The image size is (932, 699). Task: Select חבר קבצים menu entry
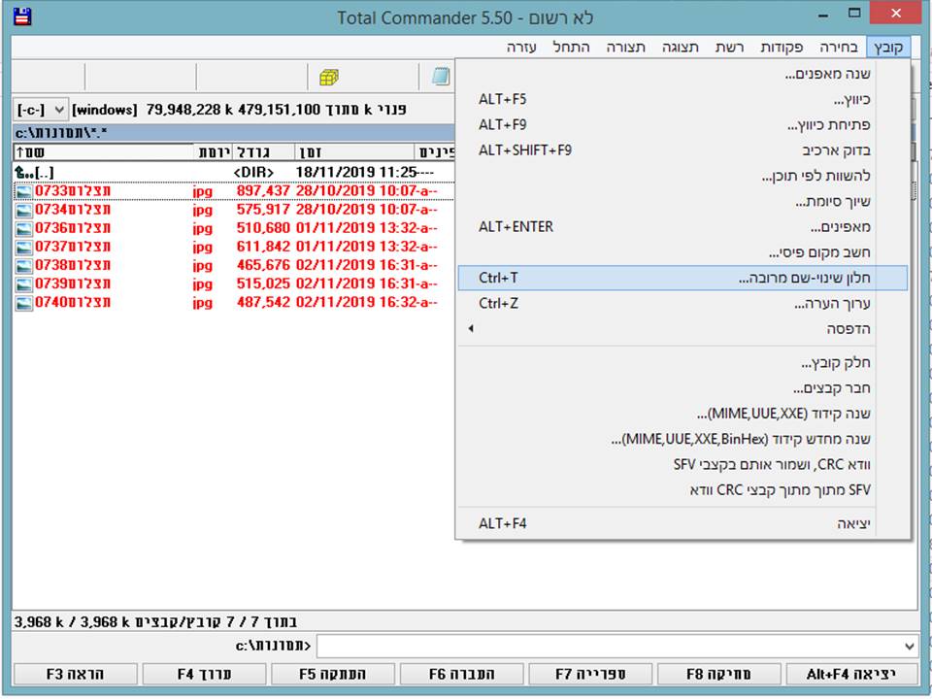[x=682, y=388]
